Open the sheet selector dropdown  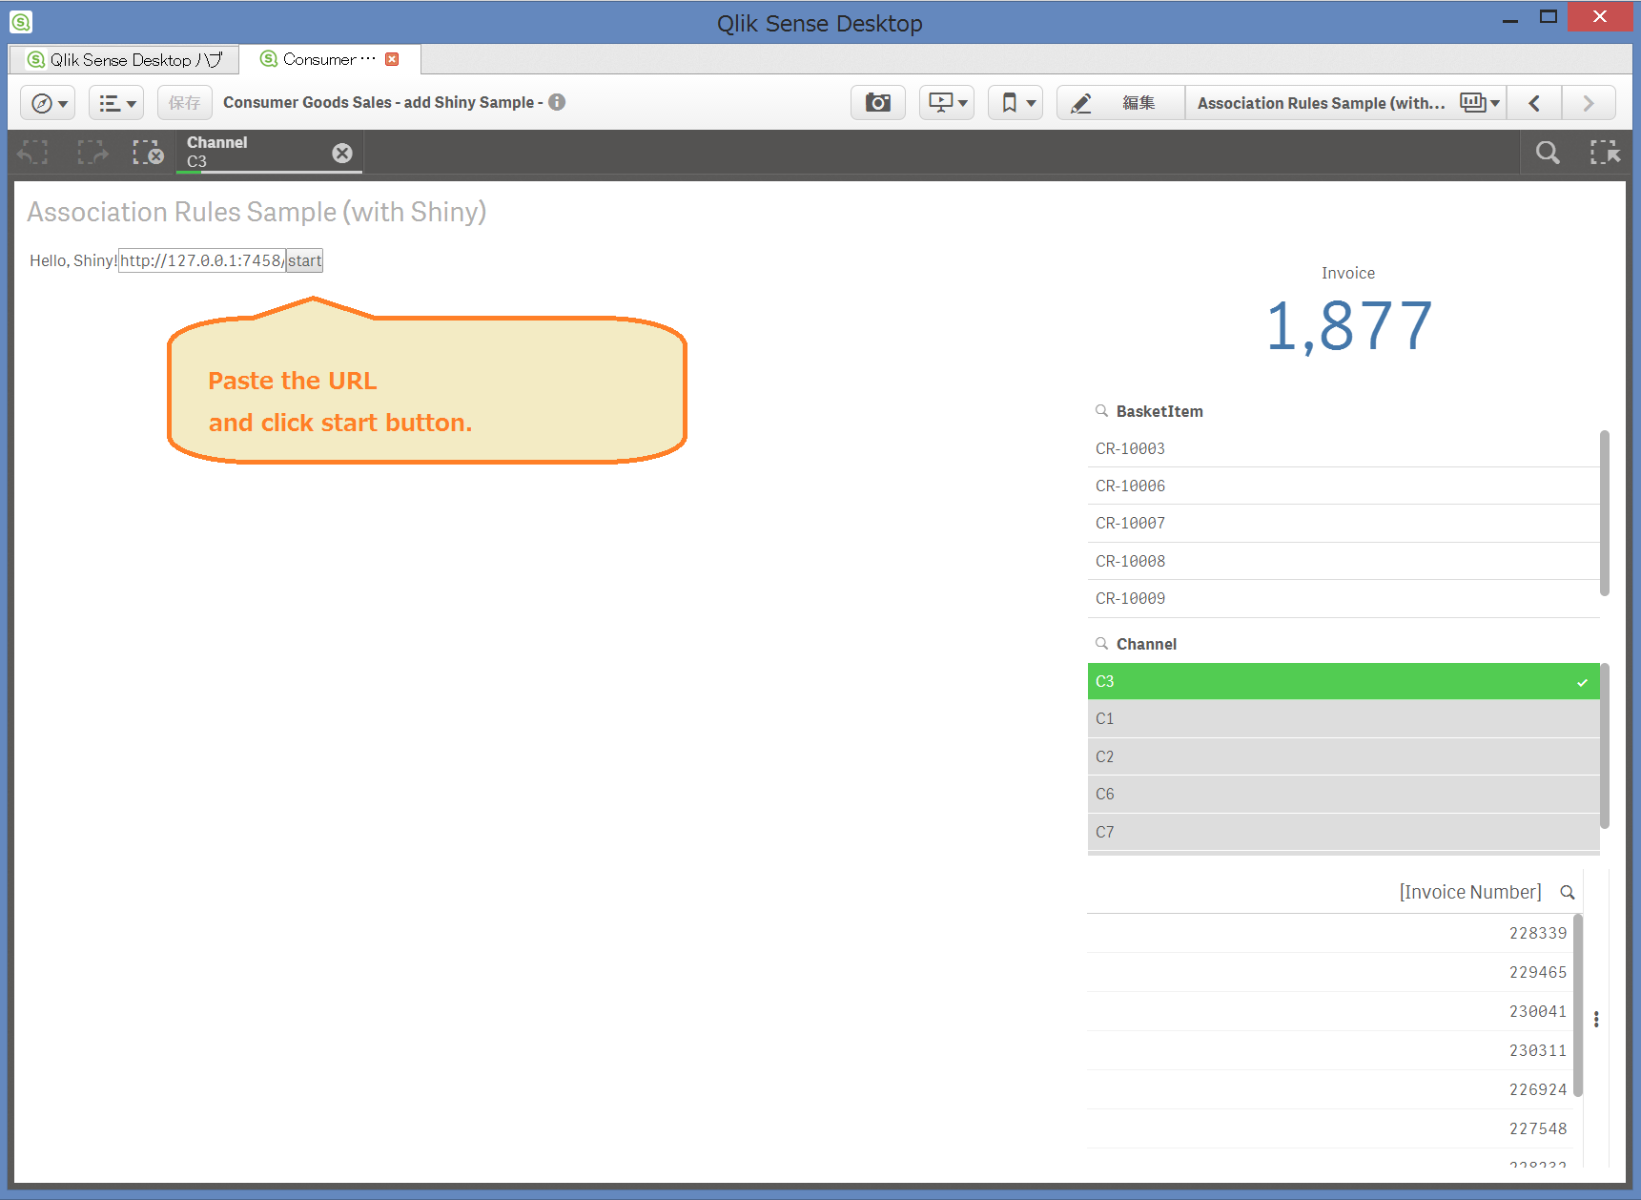point(1345,102)
